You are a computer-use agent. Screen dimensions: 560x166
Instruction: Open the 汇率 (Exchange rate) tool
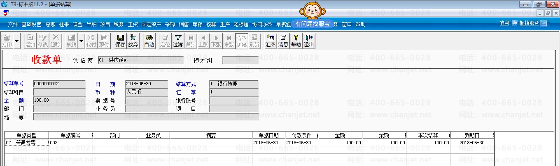(x=271, y=41)
